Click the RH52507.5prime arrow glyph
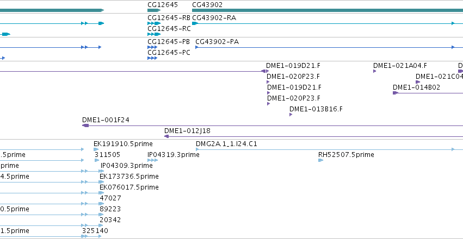This screenshot has width=463, height=239. [x=320, y=160]
